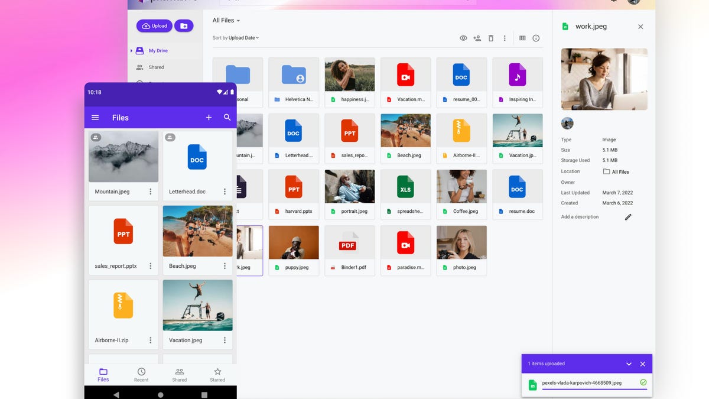Image resolution: width=709 pixels, height=399 pixels.
Task: Create a new folder with the folder-plus button
Action: pos(184,26)
